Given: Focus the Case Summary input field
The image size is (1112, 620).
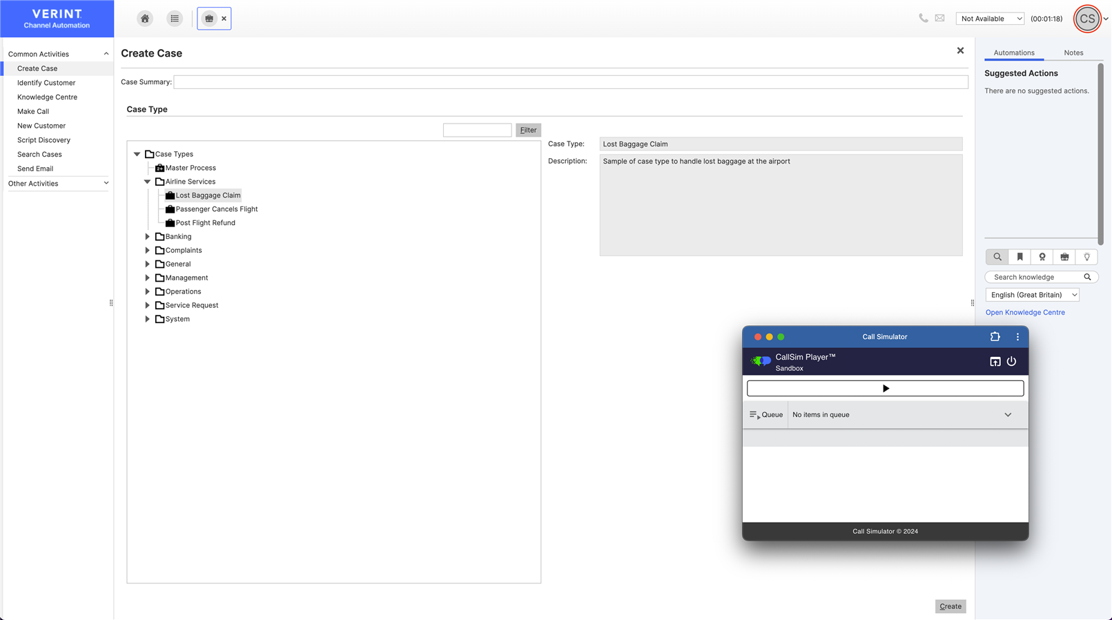Looking at the screenshot, I should click(571, 82).
